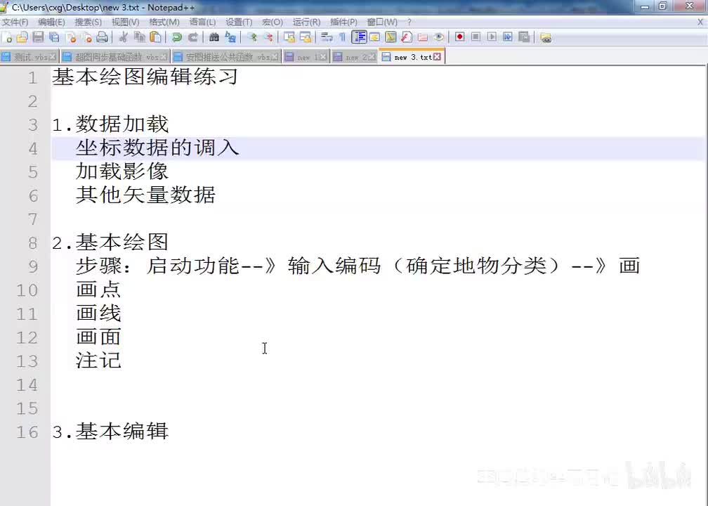The width and height of the screenshot is (708, 506).
Task: Click the Close All toolbar icon
Action: coord(86,37)
